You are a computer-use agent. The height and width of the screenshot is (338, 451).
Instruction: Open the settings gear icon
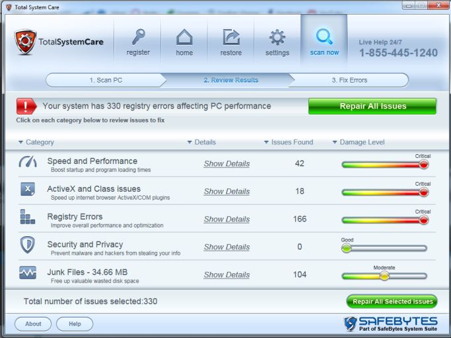pos(277,37)
